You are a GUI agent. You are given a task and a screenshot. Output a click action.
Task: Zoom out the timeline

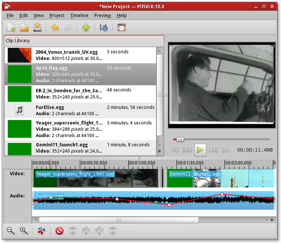[11, 231]
